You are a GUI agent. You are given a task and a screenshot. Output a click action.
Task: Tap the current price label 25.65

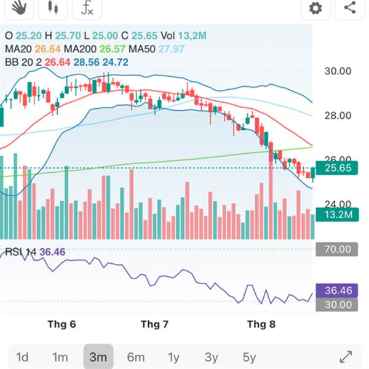[x=337, y=168]
